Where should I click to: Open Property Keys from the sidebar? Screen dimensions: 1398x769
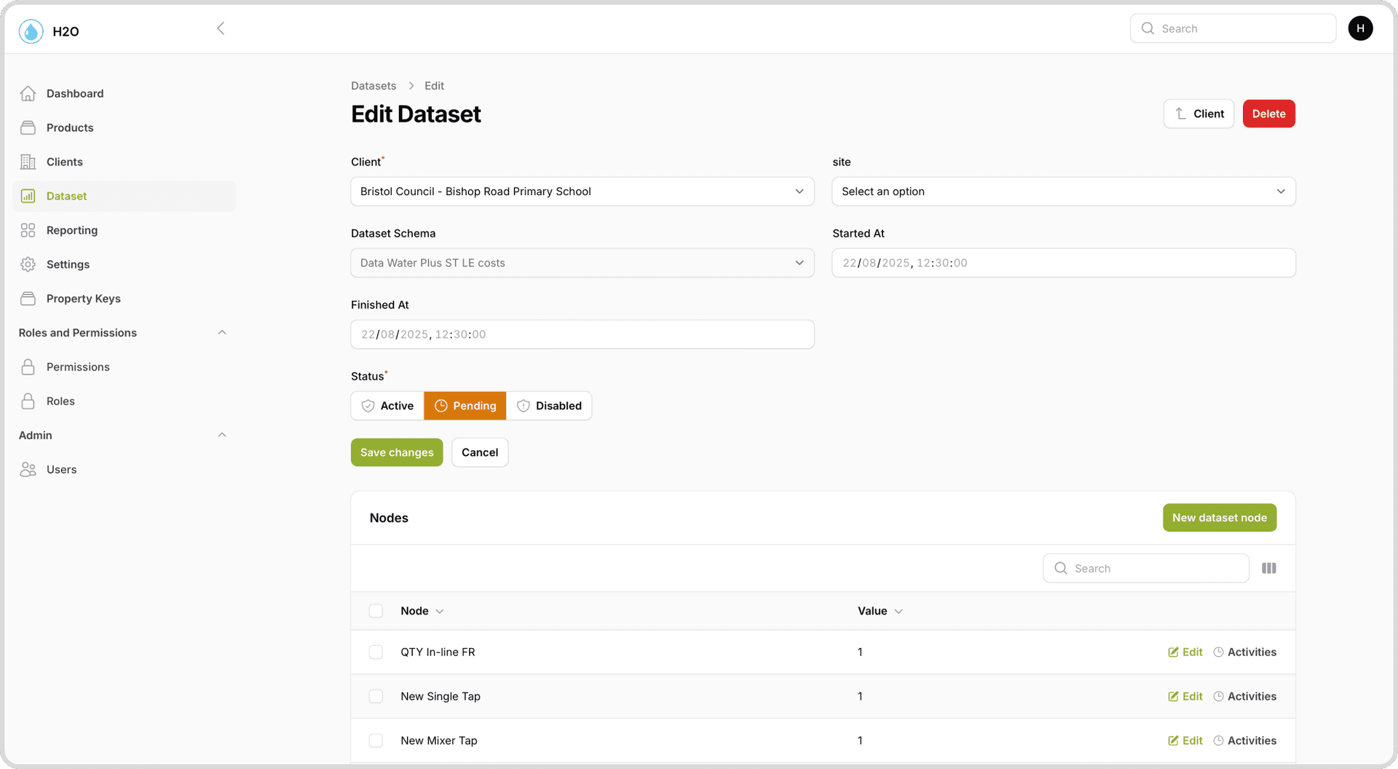[83, 299]
